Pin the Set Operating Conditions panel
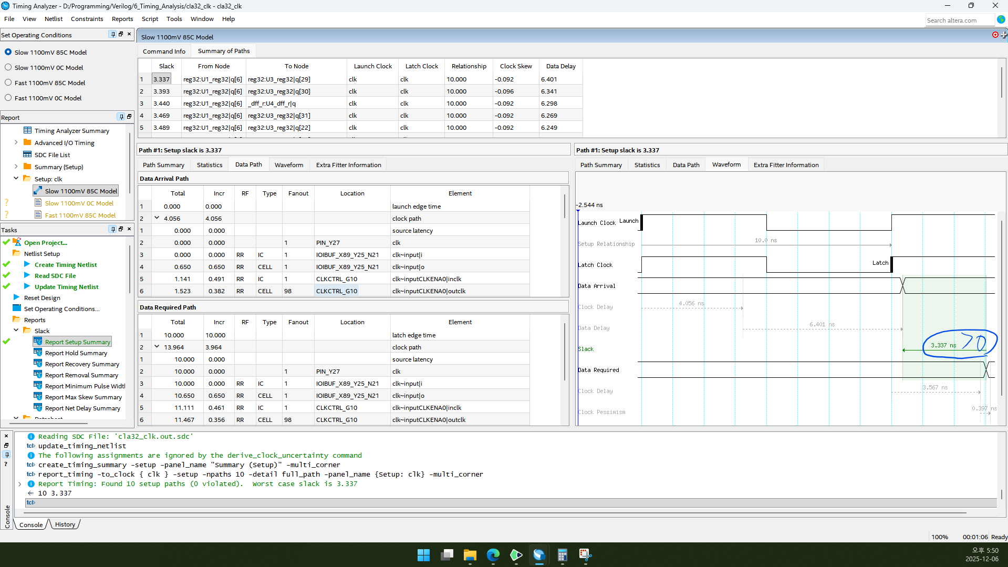The image size is (1008, 567). coord(112,34)
